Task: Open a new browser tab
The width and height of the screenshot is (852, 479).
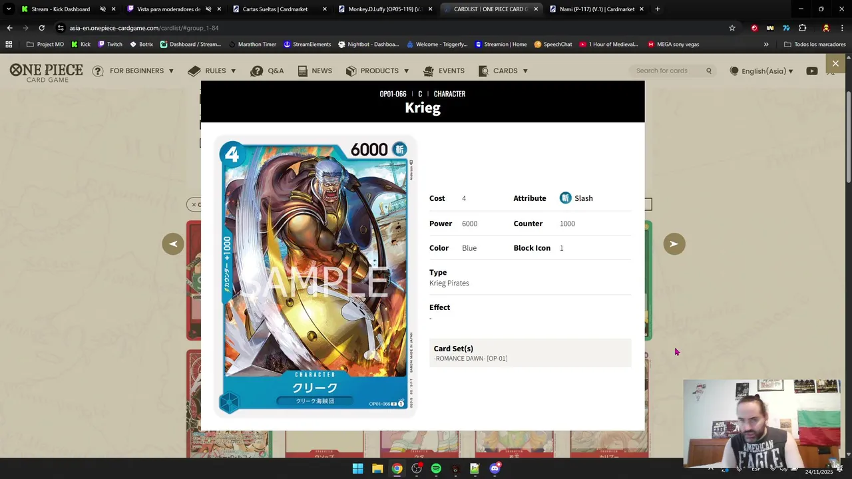Action: 657,9
